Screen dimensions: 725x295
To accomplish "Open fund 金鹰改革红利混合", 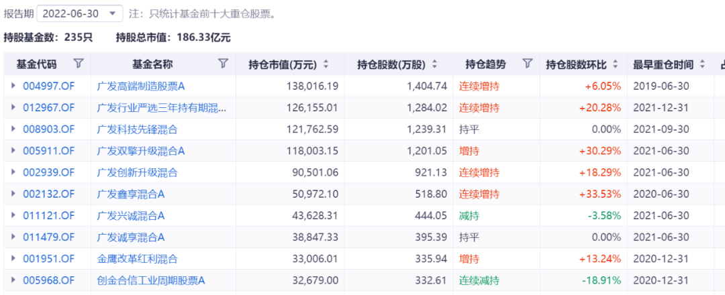I will coord(138,259).
